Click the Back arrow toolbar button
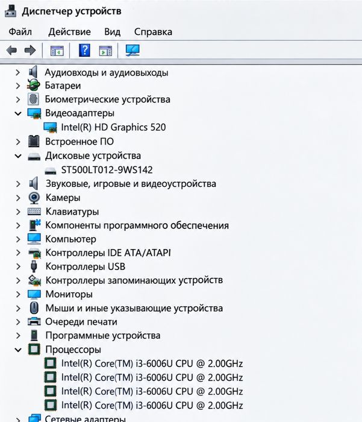 click(x=11, y=50)
